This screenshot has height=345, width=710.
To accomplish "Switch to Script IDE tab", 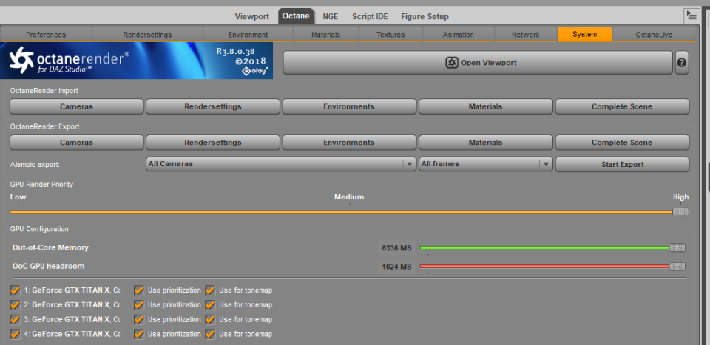I will tap(370, 16).
